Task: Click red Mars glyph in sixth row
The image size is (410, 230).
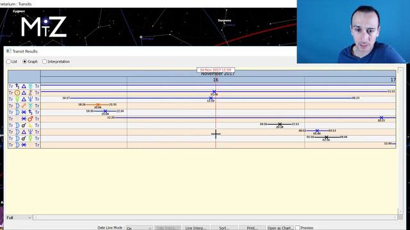Action: coord(30,119)
